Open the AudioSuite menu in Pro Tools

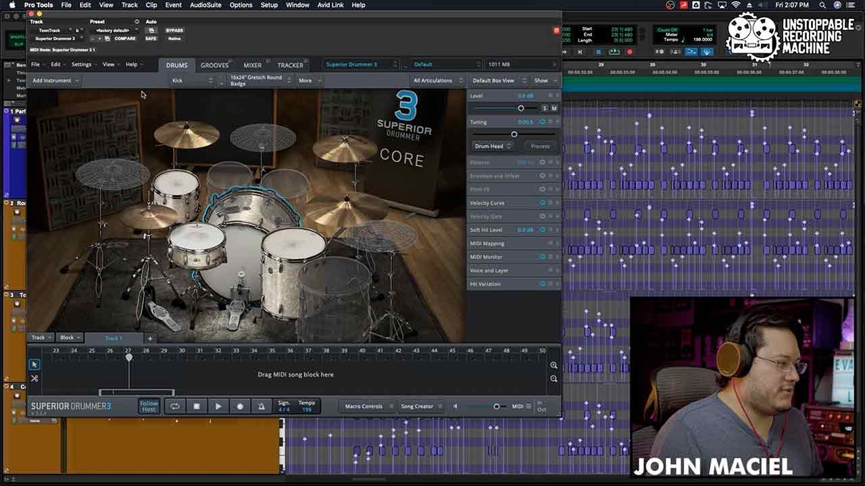click(206, 5)
